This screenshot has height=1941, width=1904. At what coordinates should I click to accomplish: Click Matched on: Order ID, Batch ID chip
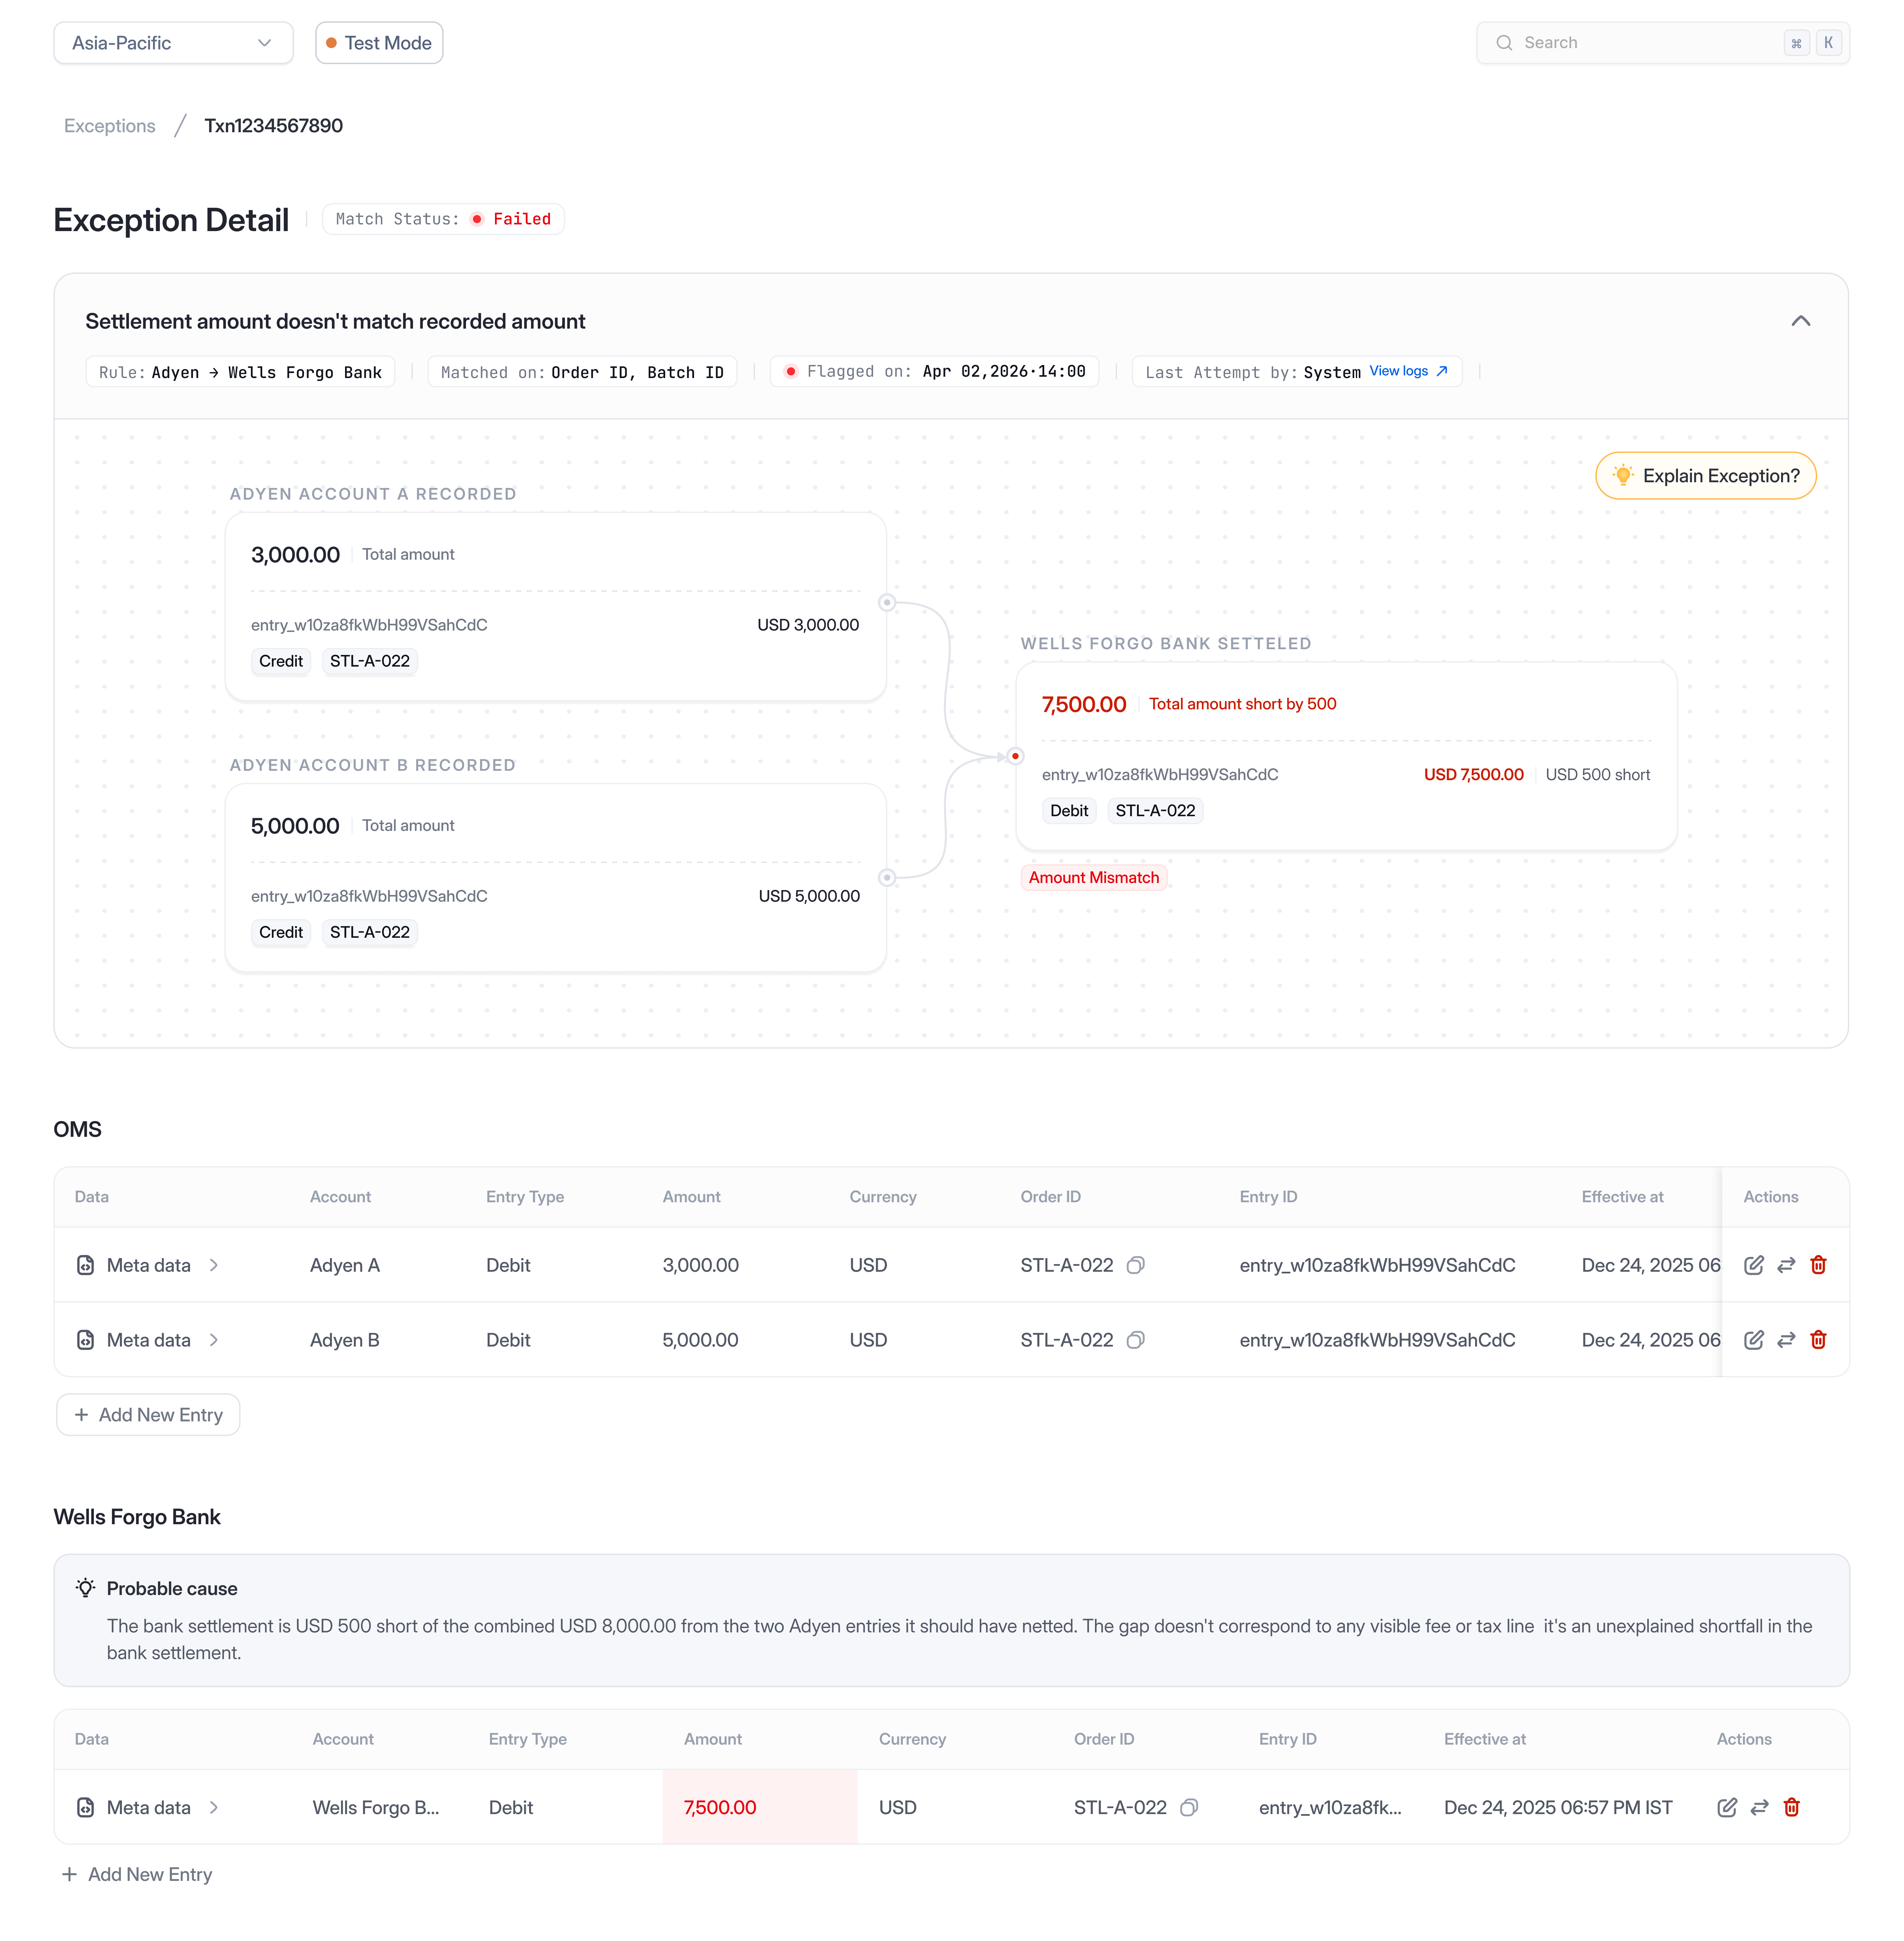(x=582, y=372)
